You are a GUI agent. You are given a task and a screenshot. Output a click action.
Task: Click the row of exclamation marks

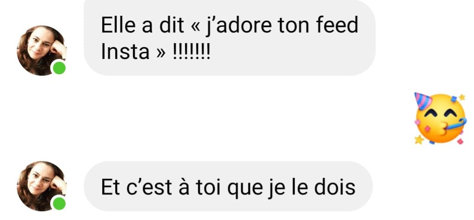coord(191,52)
